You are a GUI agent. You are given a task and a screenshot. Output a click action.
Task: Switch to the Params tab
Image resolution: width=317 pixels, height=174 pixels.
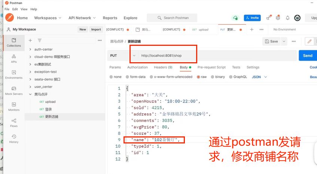pyautogui.click(x=115, y=67)
